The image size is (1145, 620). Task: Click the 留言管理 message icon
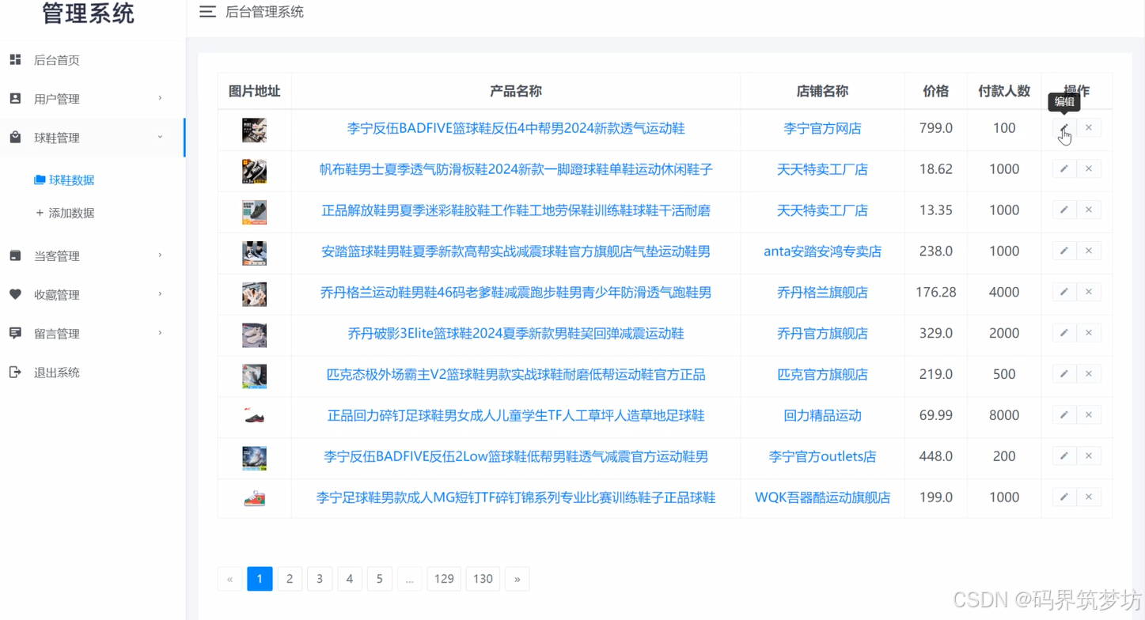pyautogui.click(x=15, y=333)
